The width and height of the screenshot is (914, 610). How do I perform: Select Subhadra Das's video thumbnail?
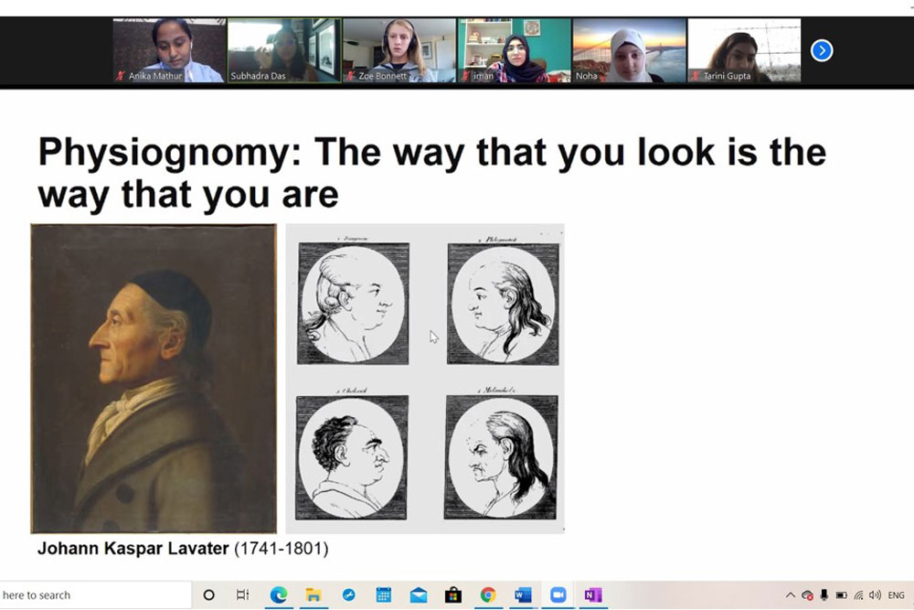[284, 50]
